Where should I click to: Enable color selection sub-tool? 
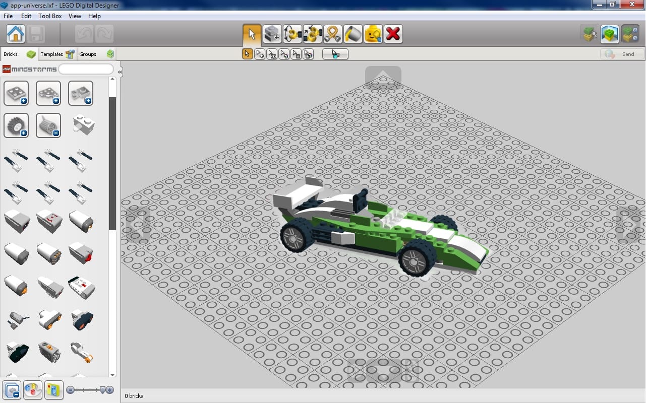tap(284, 54)
